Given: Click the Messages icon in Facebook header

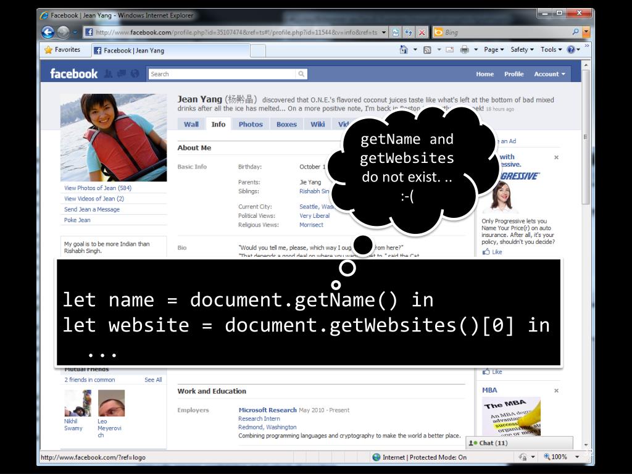Looking at the screenshot, I should tap(122, 73).
